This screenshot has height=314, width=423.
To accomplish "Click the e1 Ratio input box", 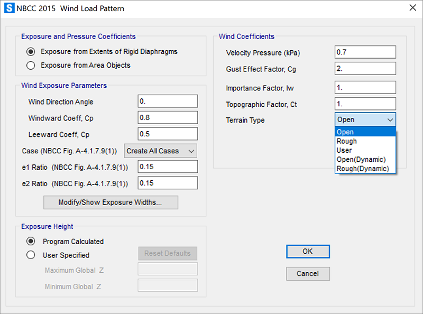I will point(168,167).
